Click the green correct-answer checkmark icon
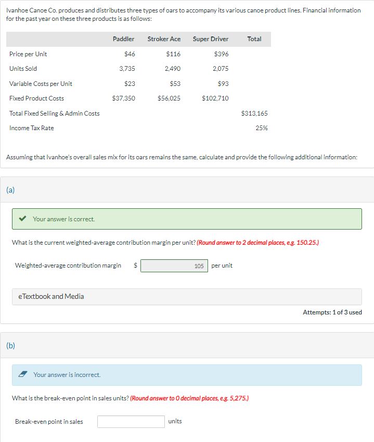The width and height of the screenshot is (374, 442). (x=22, y=219)
